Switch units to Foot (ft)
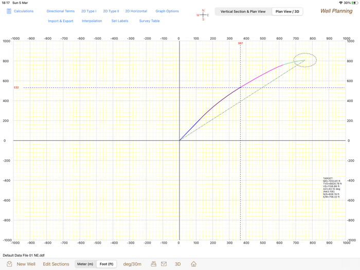The width and height of the screenshot is (360, 270). pyautogui.click(x=106, y=264)
